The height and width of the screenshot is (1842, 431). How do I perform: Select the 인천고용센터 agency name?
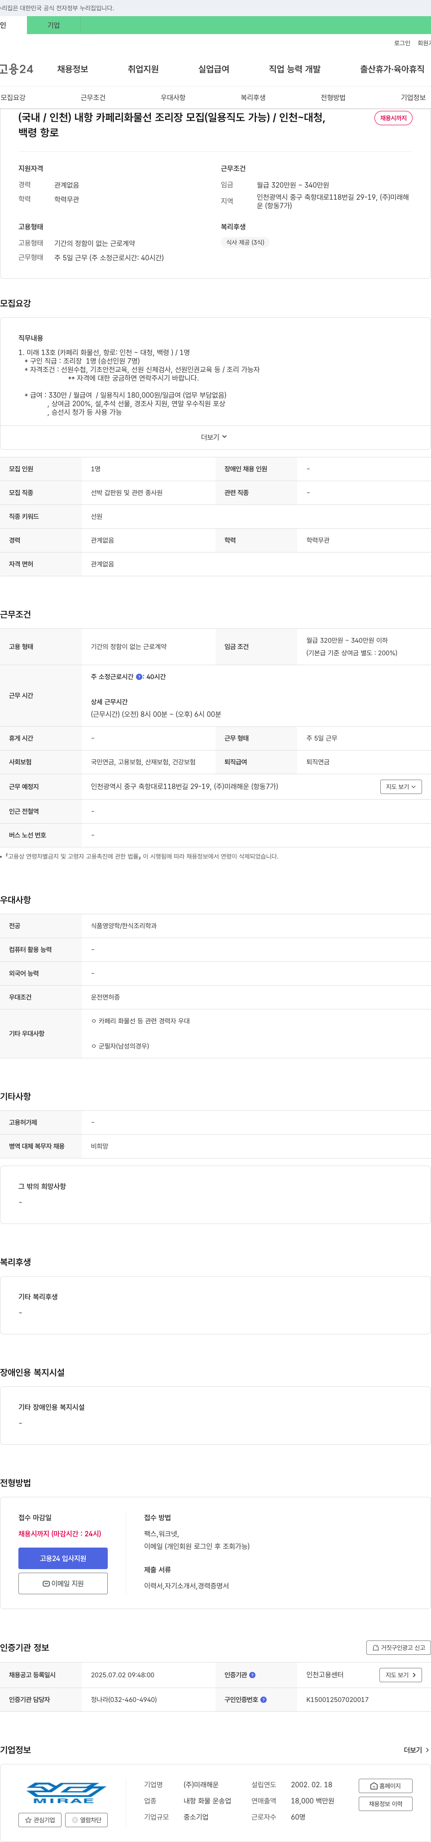(x=325, y=1675)
